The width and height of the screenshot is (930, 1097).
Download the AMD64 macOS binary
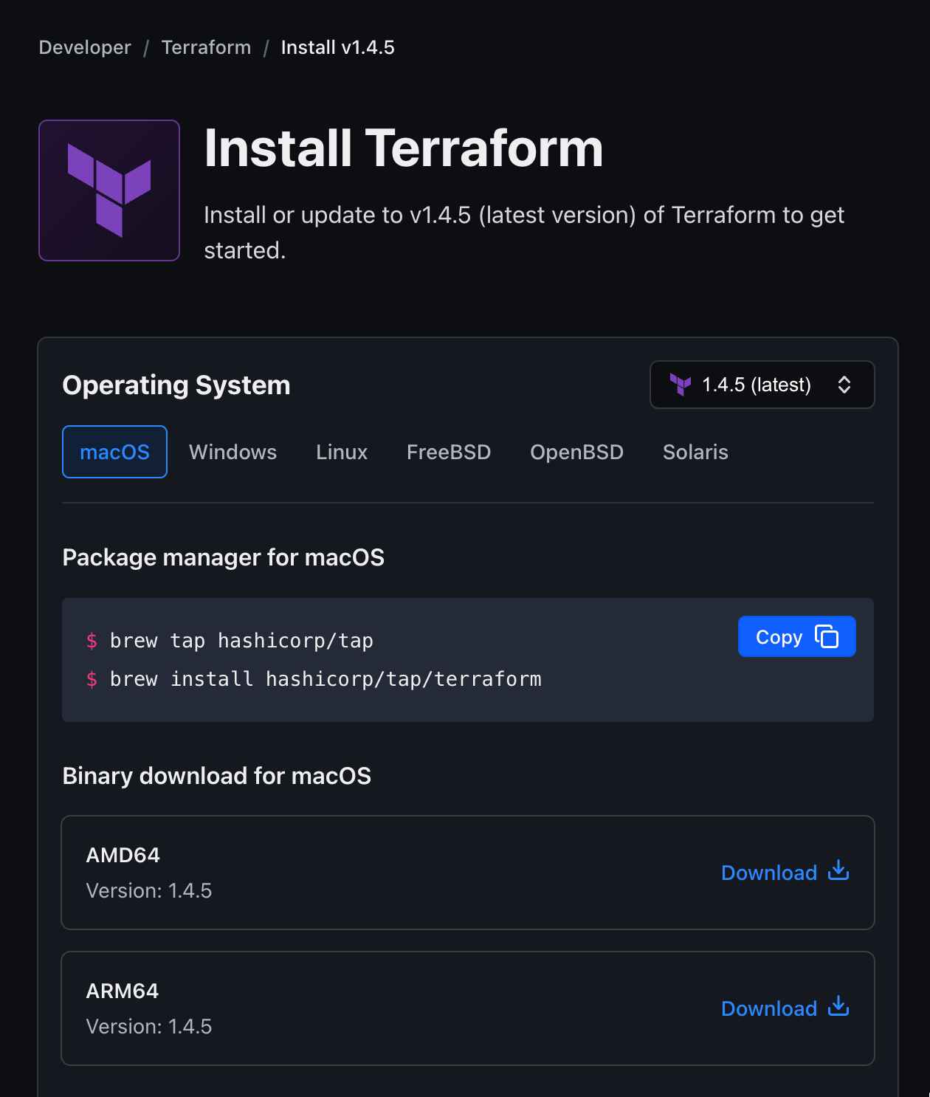pyautogui.click(x=769, y=872)
